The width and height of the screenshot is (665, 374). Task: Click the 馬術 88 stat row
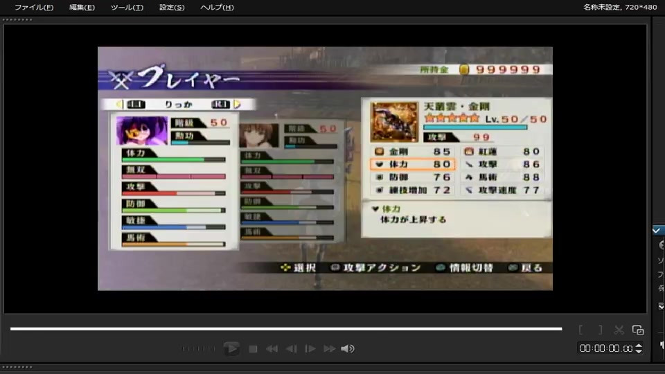(x=502, y=177)
